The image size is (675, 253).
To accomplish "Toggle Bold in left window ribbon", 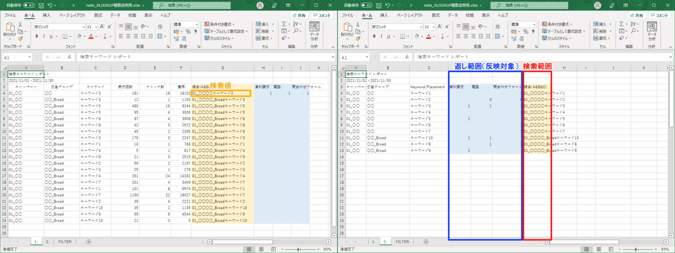I will [36, 36].
